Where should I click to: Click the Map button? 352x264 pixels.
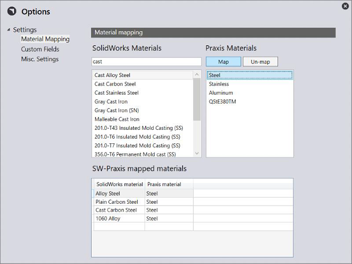[x=223, y=62]
